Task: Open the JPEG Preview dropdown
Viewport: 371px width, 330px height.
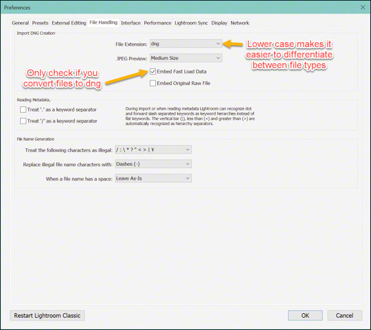Action: tap(185, 58)
